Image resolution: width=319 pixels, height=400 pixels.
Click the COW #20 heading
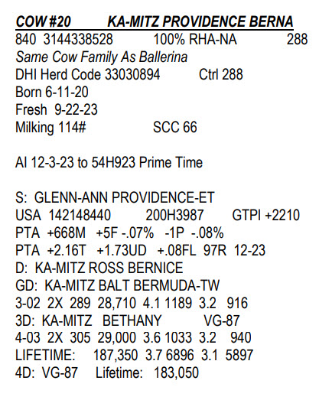pyautogui.click(x=43, y=21)
